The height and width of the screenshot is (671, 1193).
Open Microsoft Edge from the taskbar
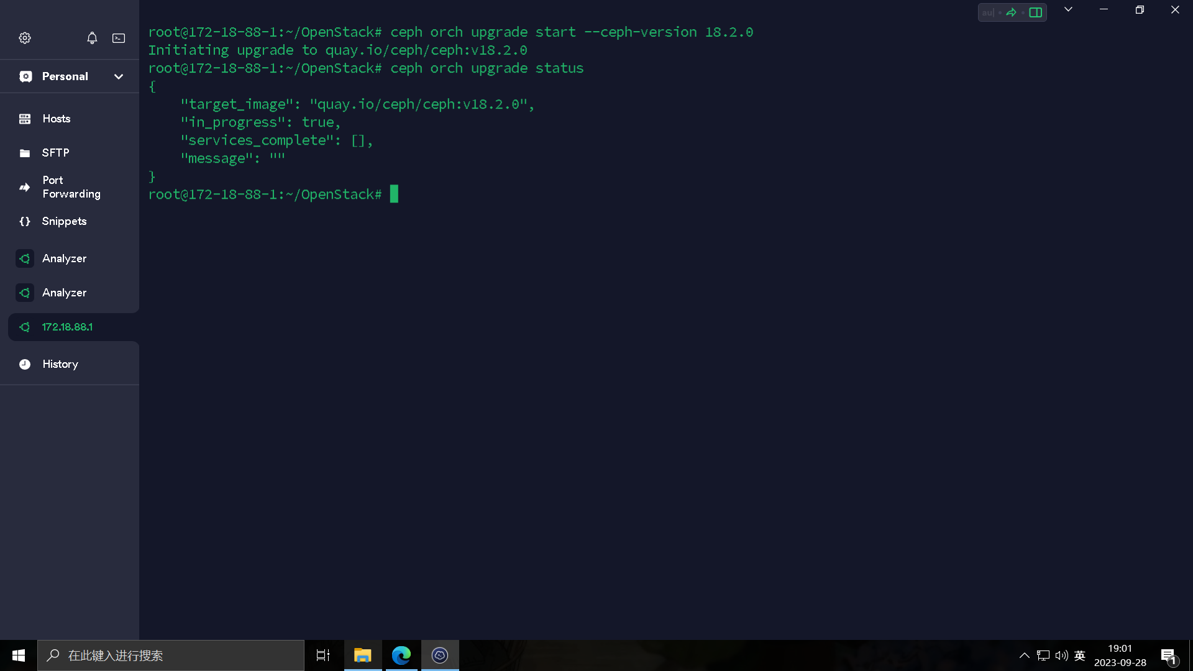(401, 655)
